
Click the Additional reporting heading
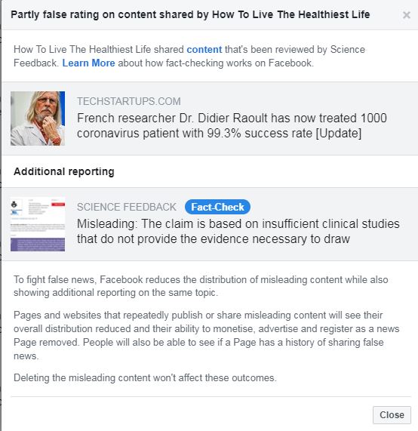pos(64,171)
